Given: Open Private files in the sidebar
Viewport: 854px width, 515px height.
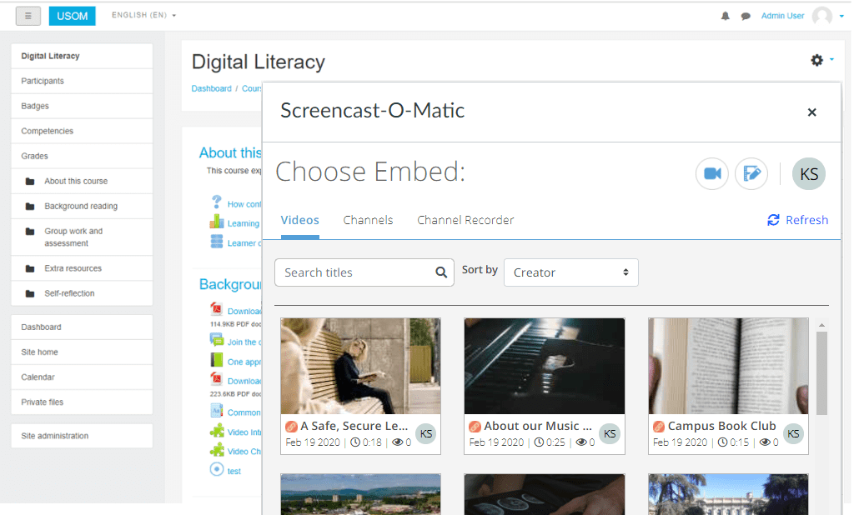Looking at the screenshot, I should coord(82,402).
